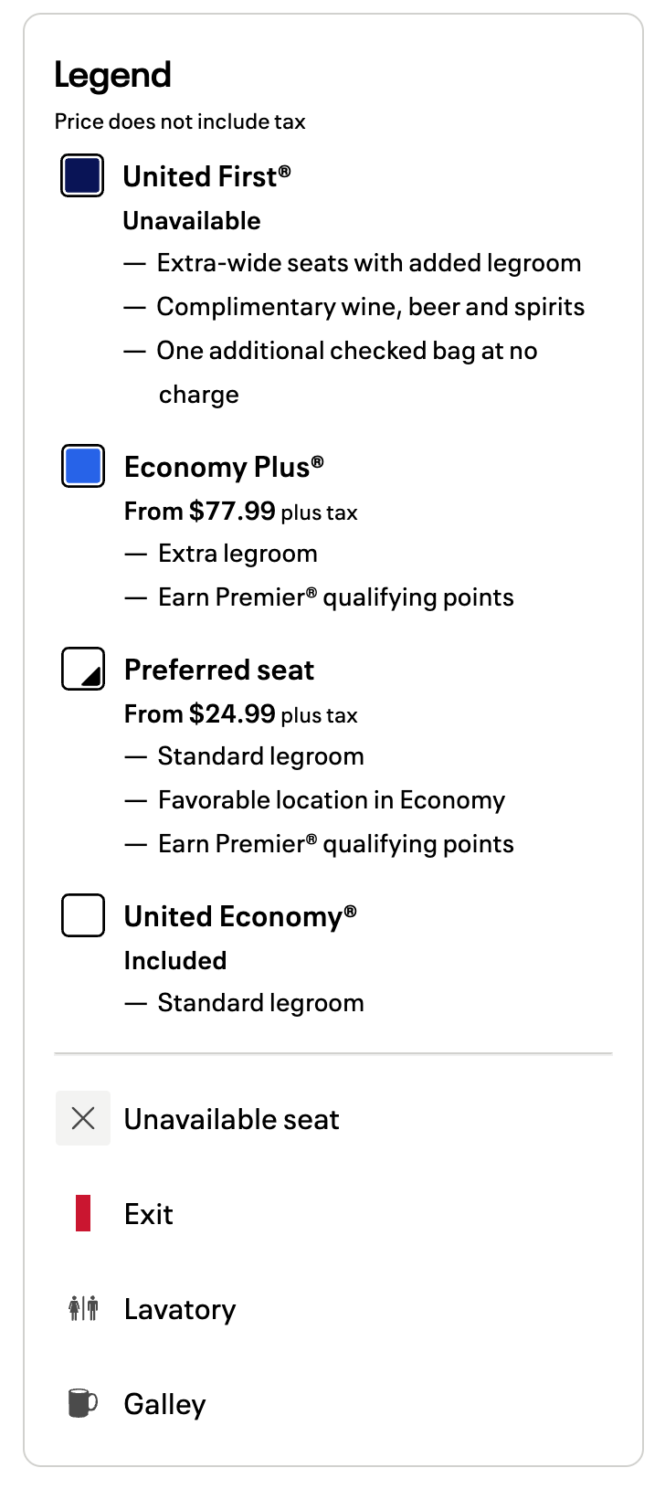Click the Lavatory label text

(180, 1309)
